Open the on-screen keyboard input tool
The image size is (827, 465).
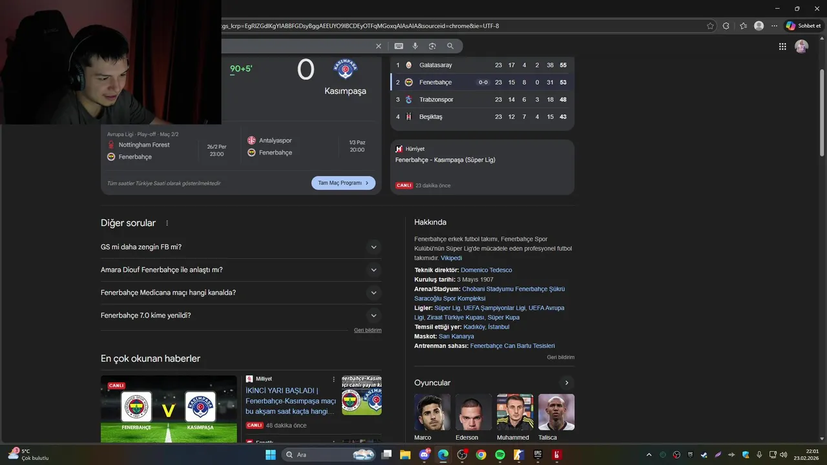[399, 46]
